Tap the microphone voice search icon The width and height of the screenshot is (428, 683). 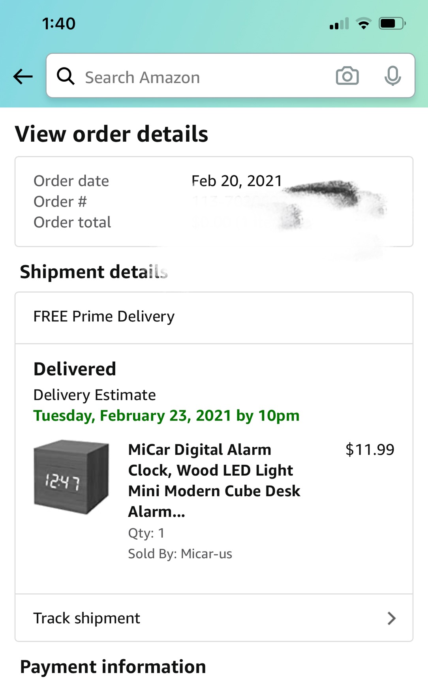(x=392, y=76)
